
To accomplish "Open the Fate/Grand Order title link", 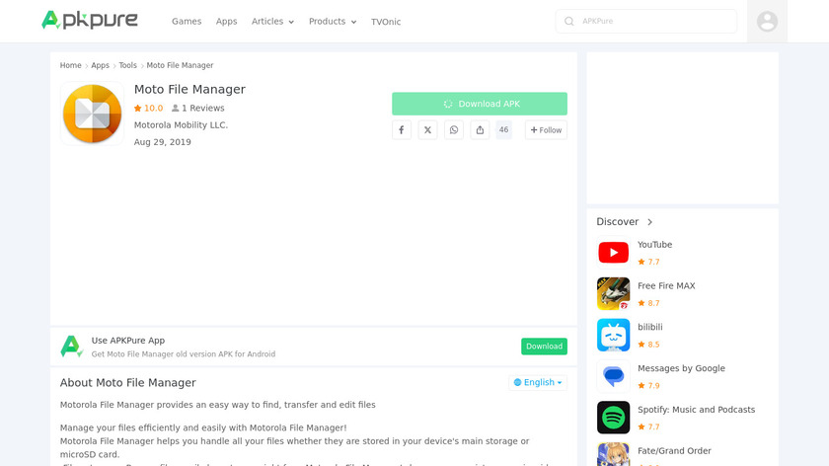I will pos(674,451).
